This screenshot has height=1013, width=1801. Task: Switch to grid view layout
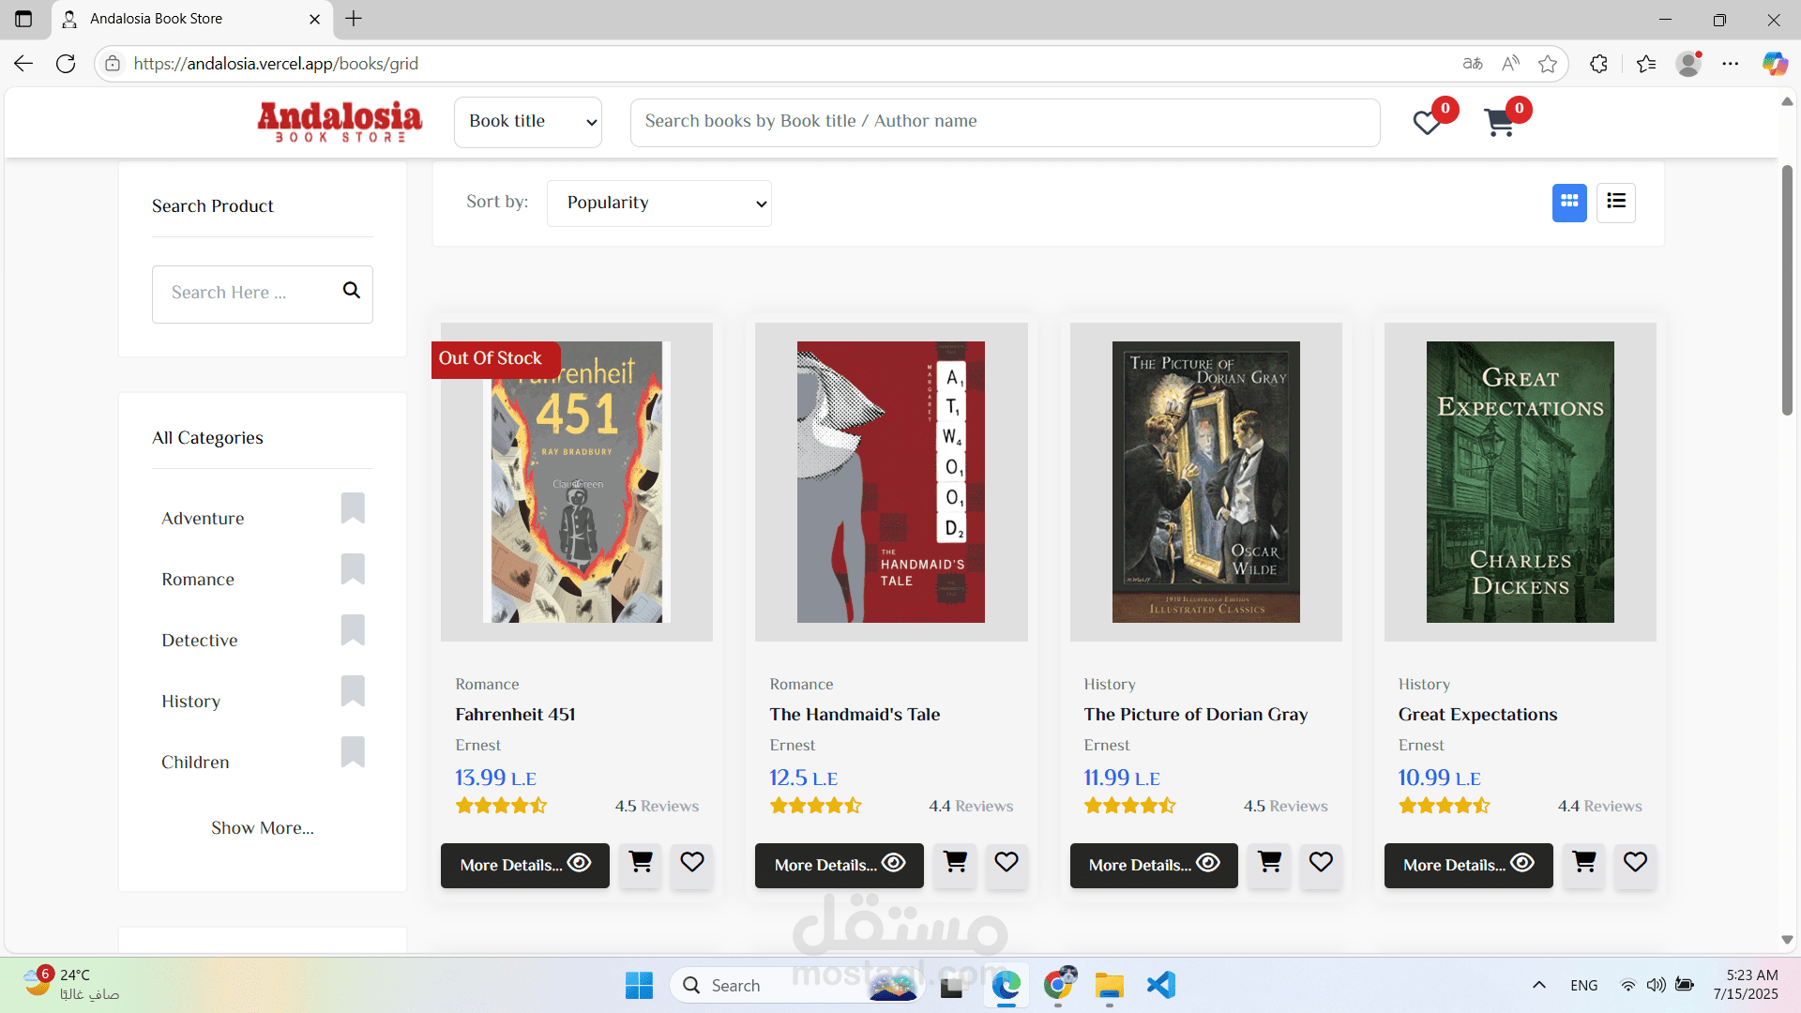pos(1569,203)
